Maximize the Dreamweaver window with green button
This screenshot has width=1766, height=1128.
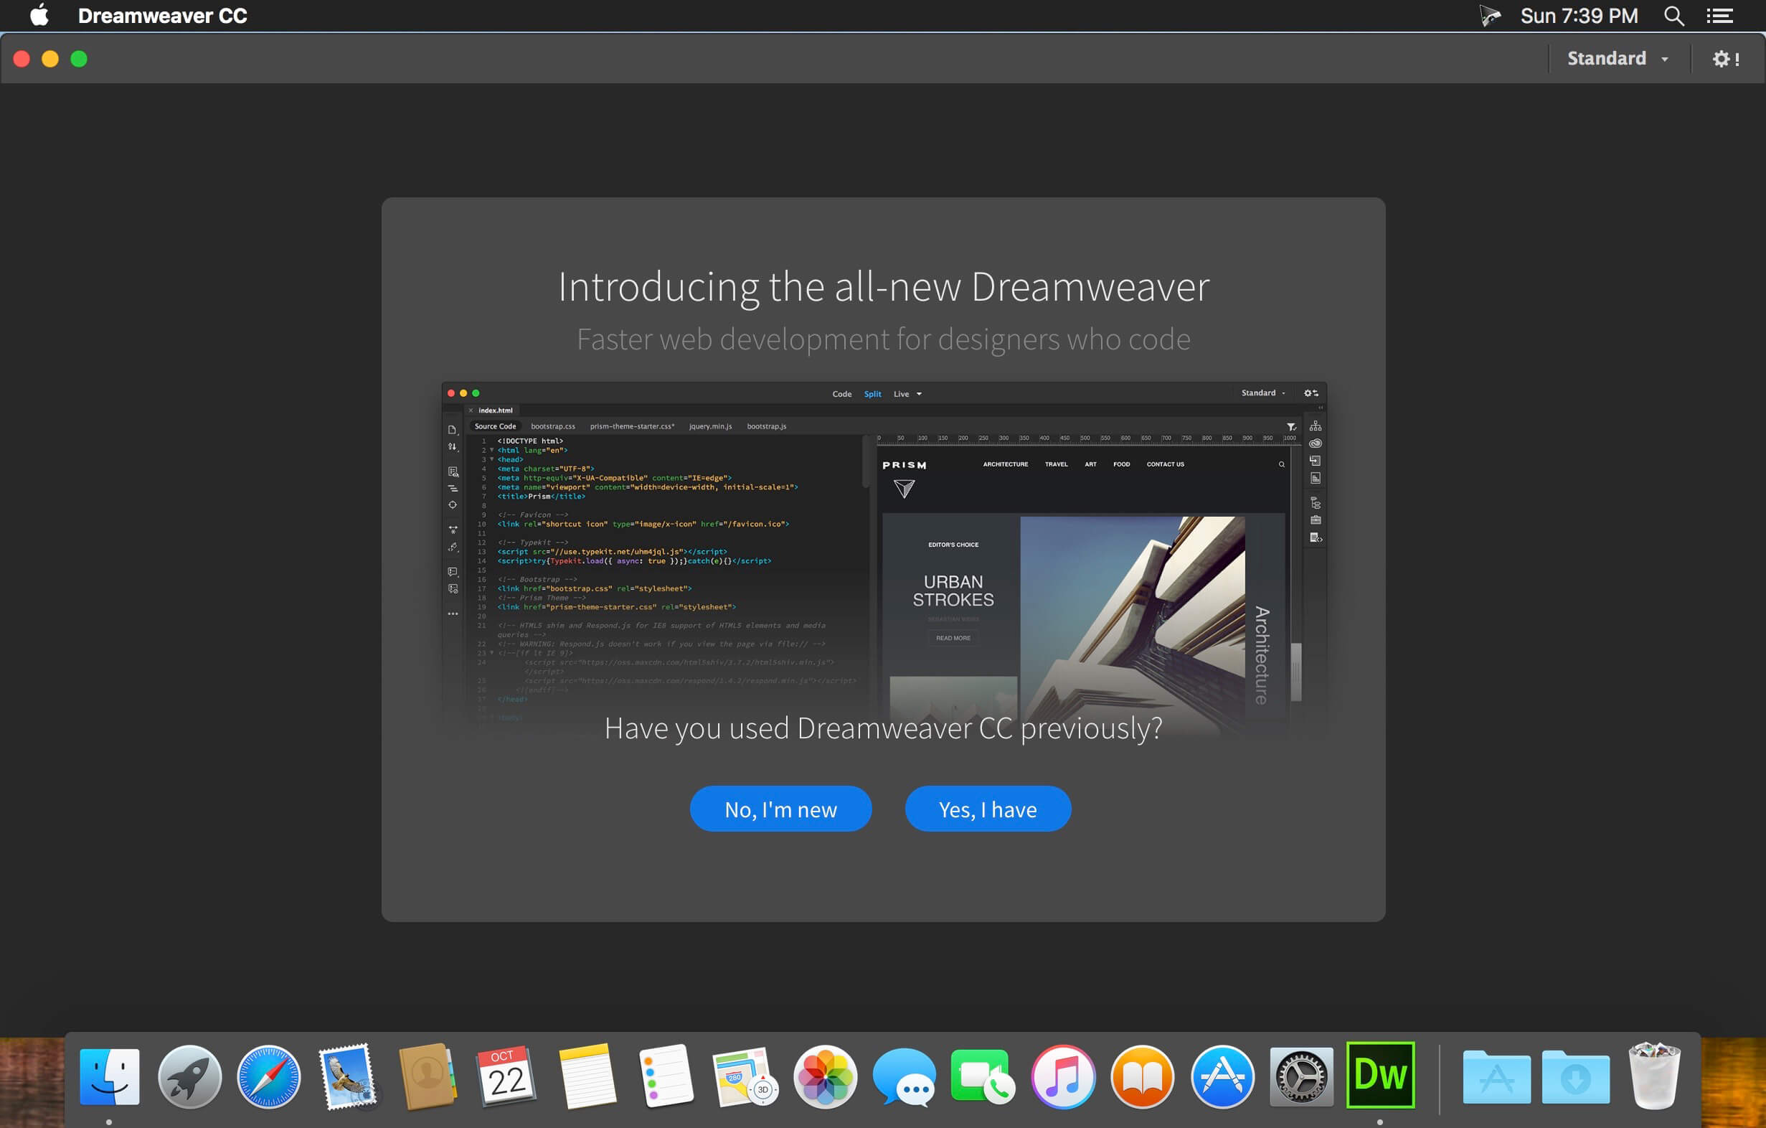click(78, 59)
